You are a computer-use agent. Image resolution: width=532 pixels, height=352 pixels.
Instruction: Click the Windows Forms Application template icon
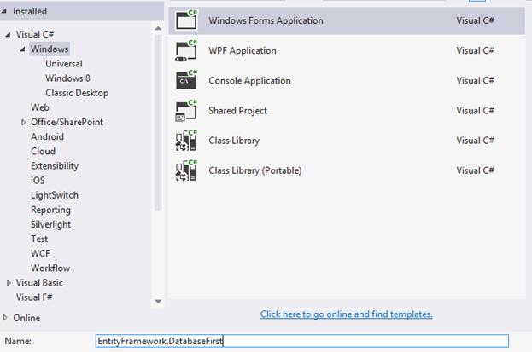[x=186, y=20]
